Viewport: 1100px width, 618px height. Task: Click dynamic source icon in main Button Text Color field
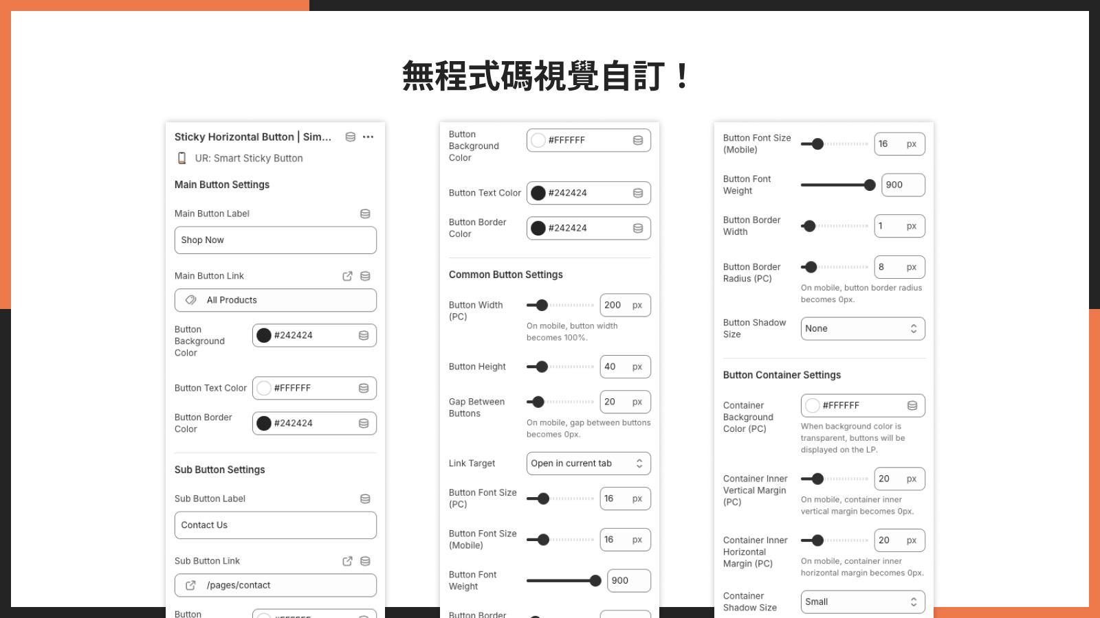pyautogui.click(x=364, y=388)
